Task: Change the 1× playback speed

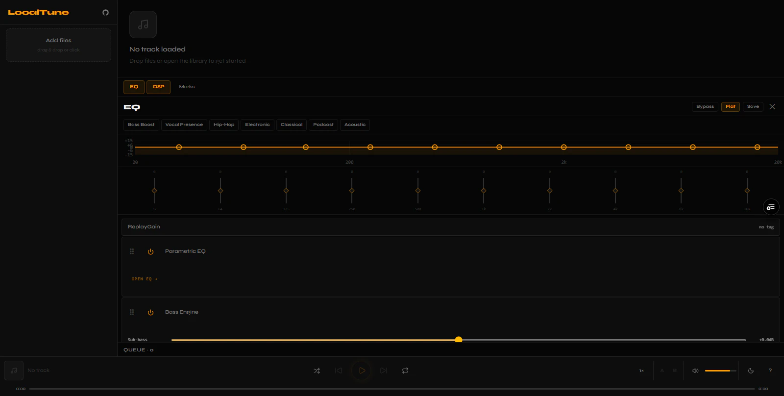Action: [641, 371]
